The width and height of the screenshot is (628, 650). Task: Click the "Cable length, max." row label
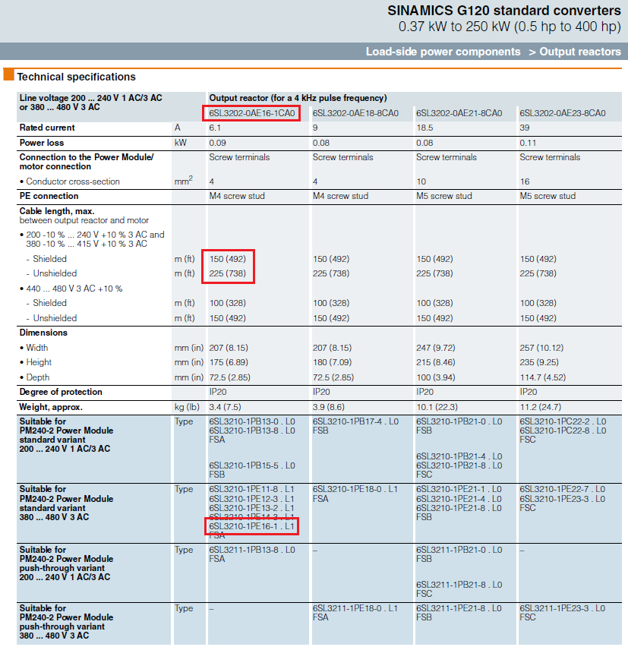click(57, 211)
